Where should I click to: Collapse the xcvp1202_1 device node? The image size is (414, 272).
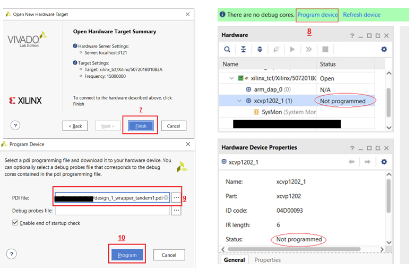239,101
